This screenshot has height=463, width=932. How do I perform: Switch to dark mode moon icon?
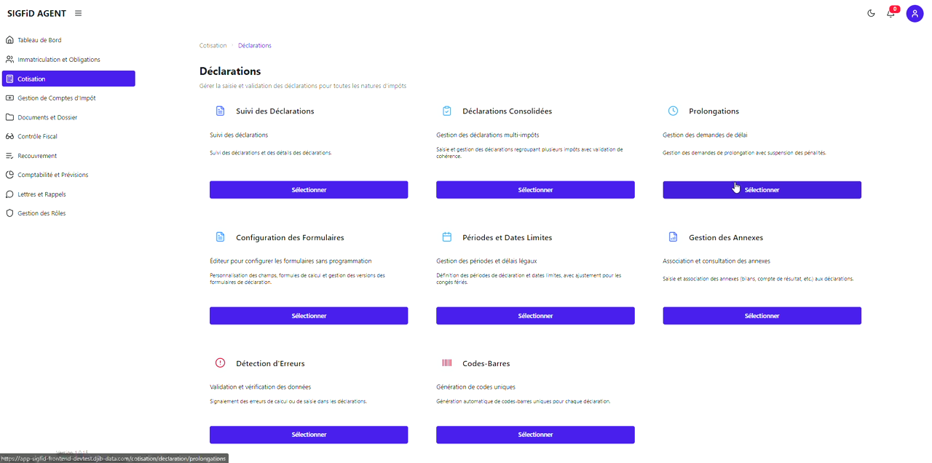871,13
